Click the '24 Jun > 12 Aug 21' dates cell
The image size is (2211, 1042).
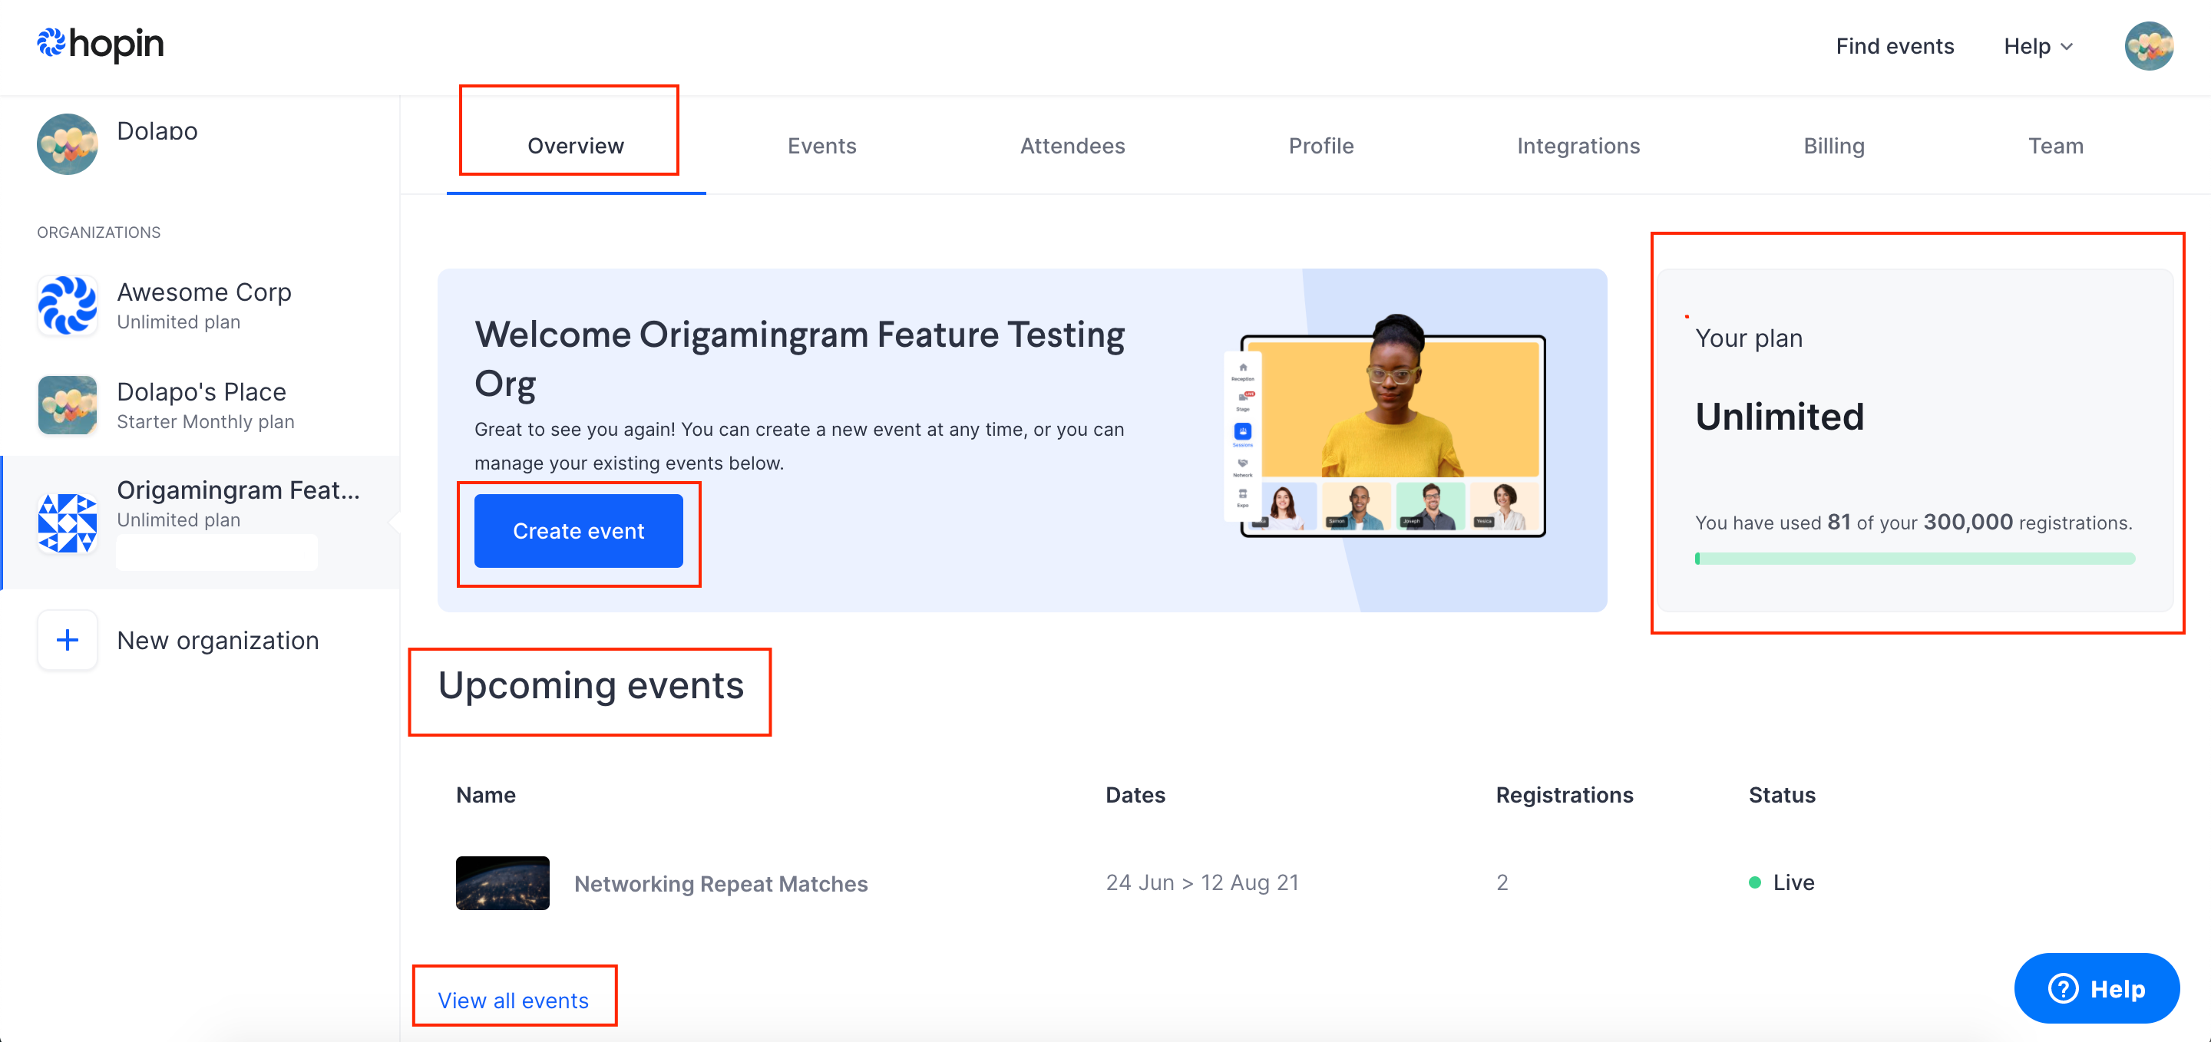(1201, 882)
